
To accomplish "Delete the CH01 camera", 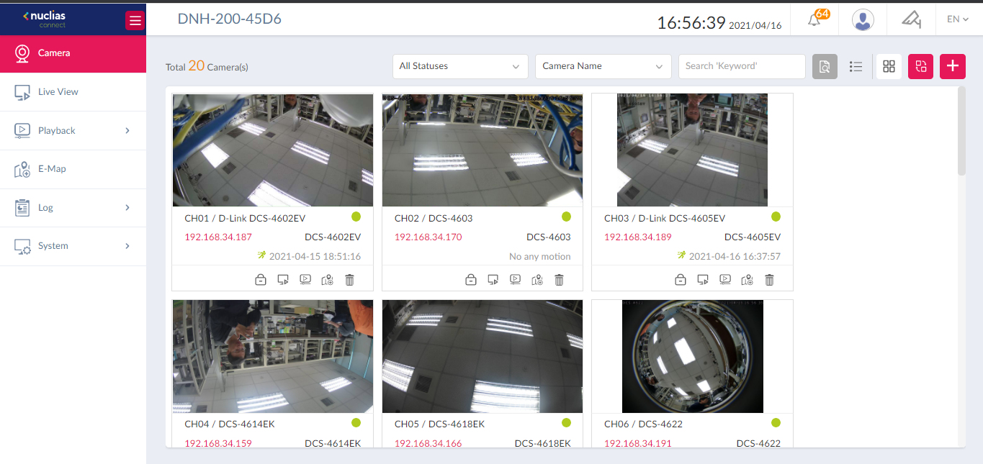I will (x=350, y=280).
